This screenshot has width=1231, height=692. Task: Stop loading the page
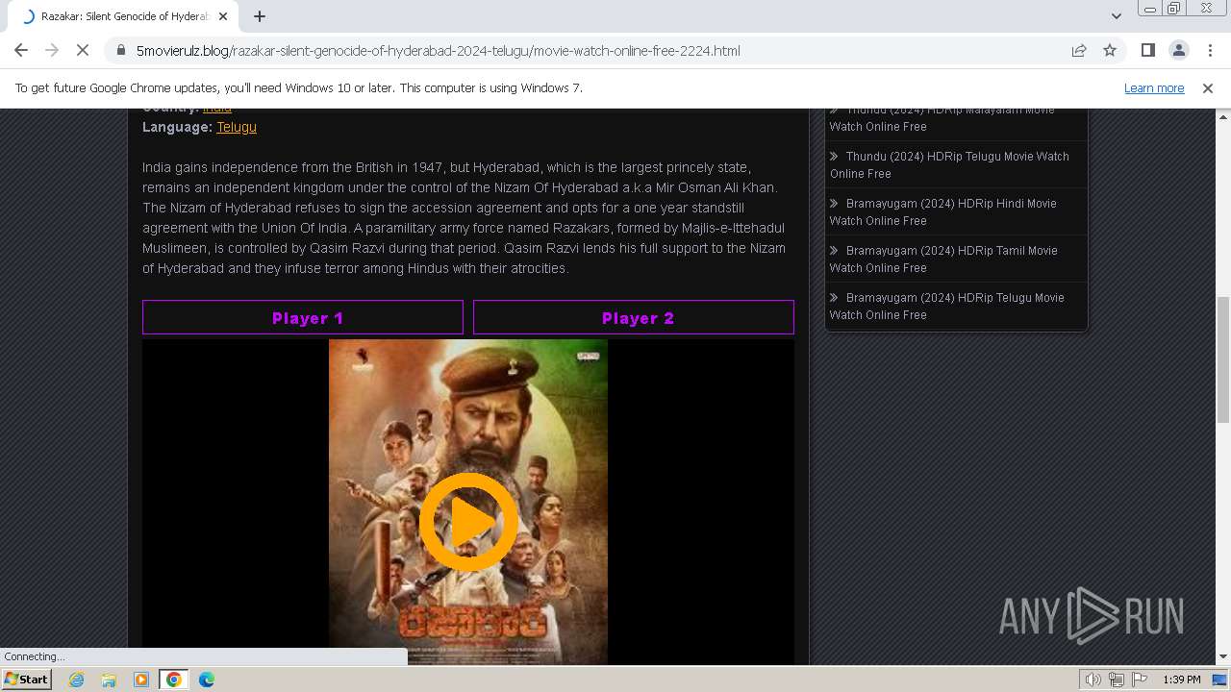(83, 50)
